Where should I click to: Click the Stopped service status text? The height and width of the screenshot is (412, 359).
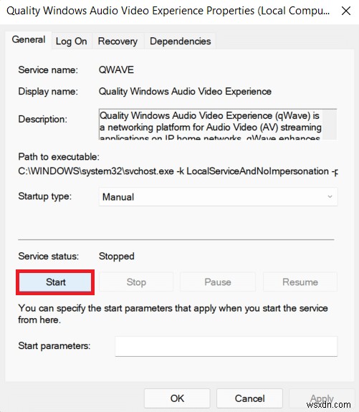click(x=116, y=257)
